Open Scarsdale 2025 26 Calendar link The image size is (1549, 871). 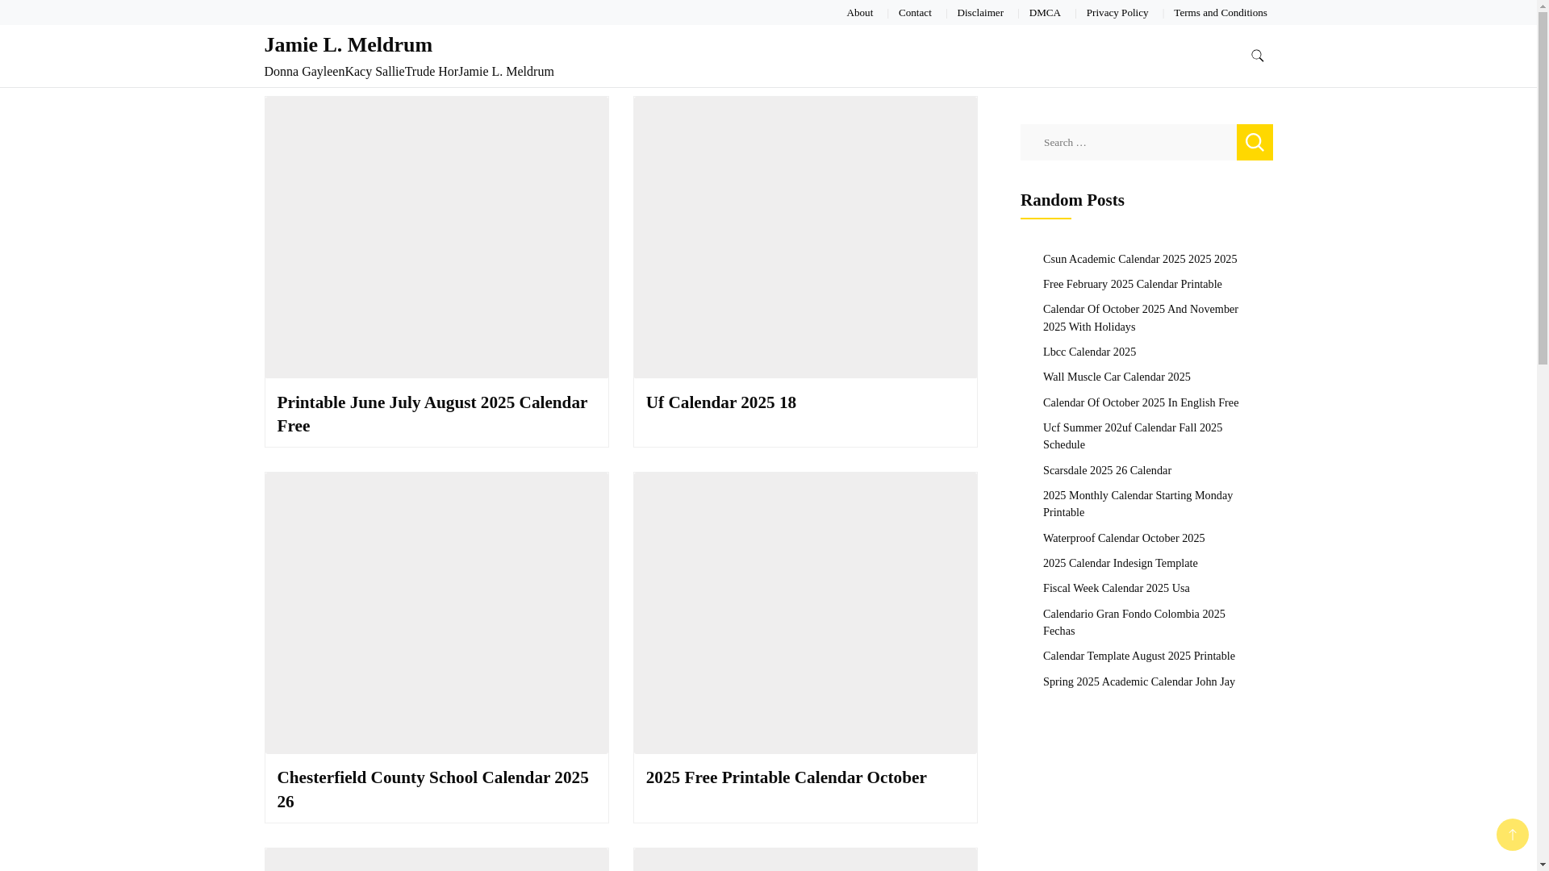coord(1107,470)
